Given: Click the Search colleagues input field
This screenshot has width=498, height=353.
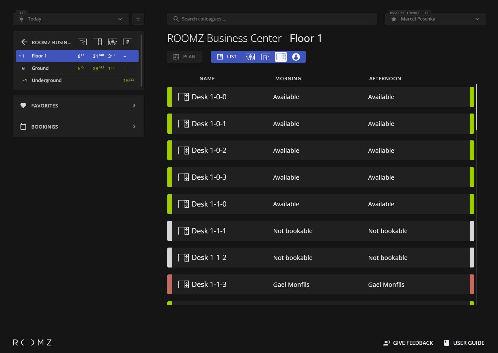Looking at the screenshot, I should click(272, 19).
